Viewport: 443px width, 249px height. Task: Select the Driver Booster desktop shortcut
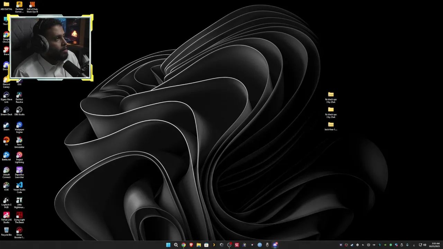[x=19, y=233]
